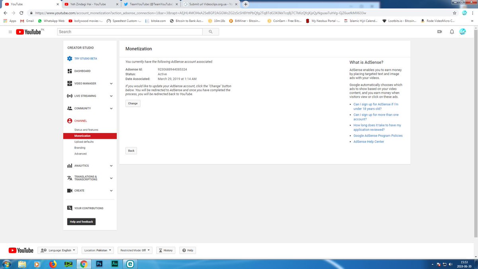Image resolution: width=478 pixels, height=269 pixels.
Task: Select Monetization in the Channel menu
Action: pyautogui.click(x=90, y=136)
